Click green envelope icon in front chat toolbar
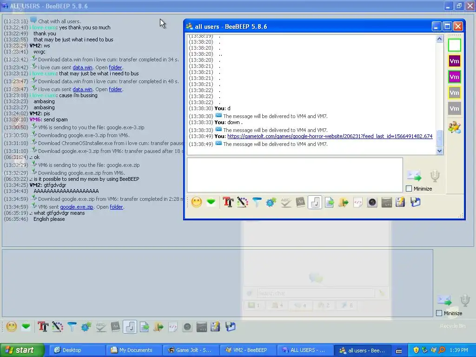The width and height of the screenshot is (476, 357). (x=211, y=202)
